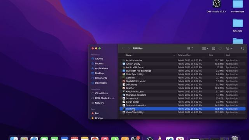This screenshot has width=249, height=140.
Task: Click the Finder search magnifier icon
Action: point(242,48)
